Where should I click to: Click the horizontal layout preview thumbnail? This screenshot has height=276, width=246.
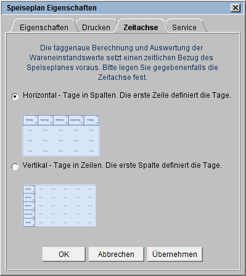(61, 135)
